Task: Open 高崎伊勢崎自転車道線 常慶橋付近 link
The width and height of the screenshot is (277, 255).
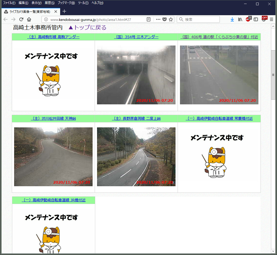Action: 219,118
